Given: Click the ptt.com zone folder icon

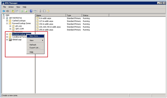Looking at the screenshot, I should pos(13,26).
